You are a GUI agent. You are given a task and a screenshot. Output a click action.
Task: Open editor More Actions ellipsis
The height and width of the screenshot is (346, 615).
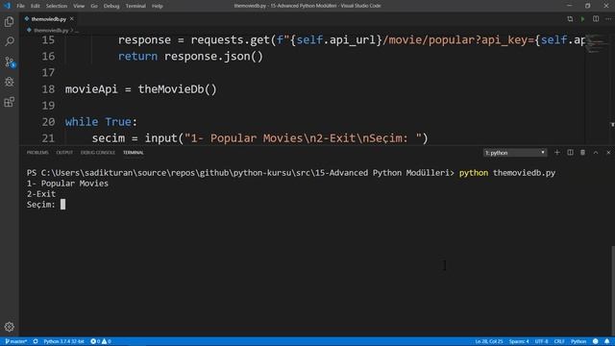(x=608, y=19)
